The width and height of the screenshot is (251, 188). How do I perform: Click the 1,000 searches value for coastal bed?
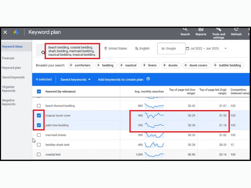(x=139, y=154)
